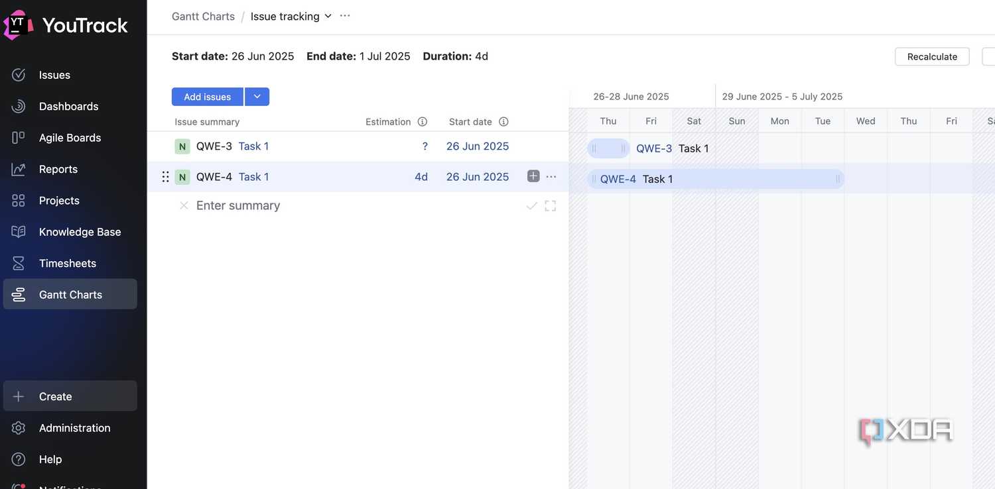The image size is (995, 489).
Task: Open issue QWE-3 Task 1 link
Action: coord(253,146)
